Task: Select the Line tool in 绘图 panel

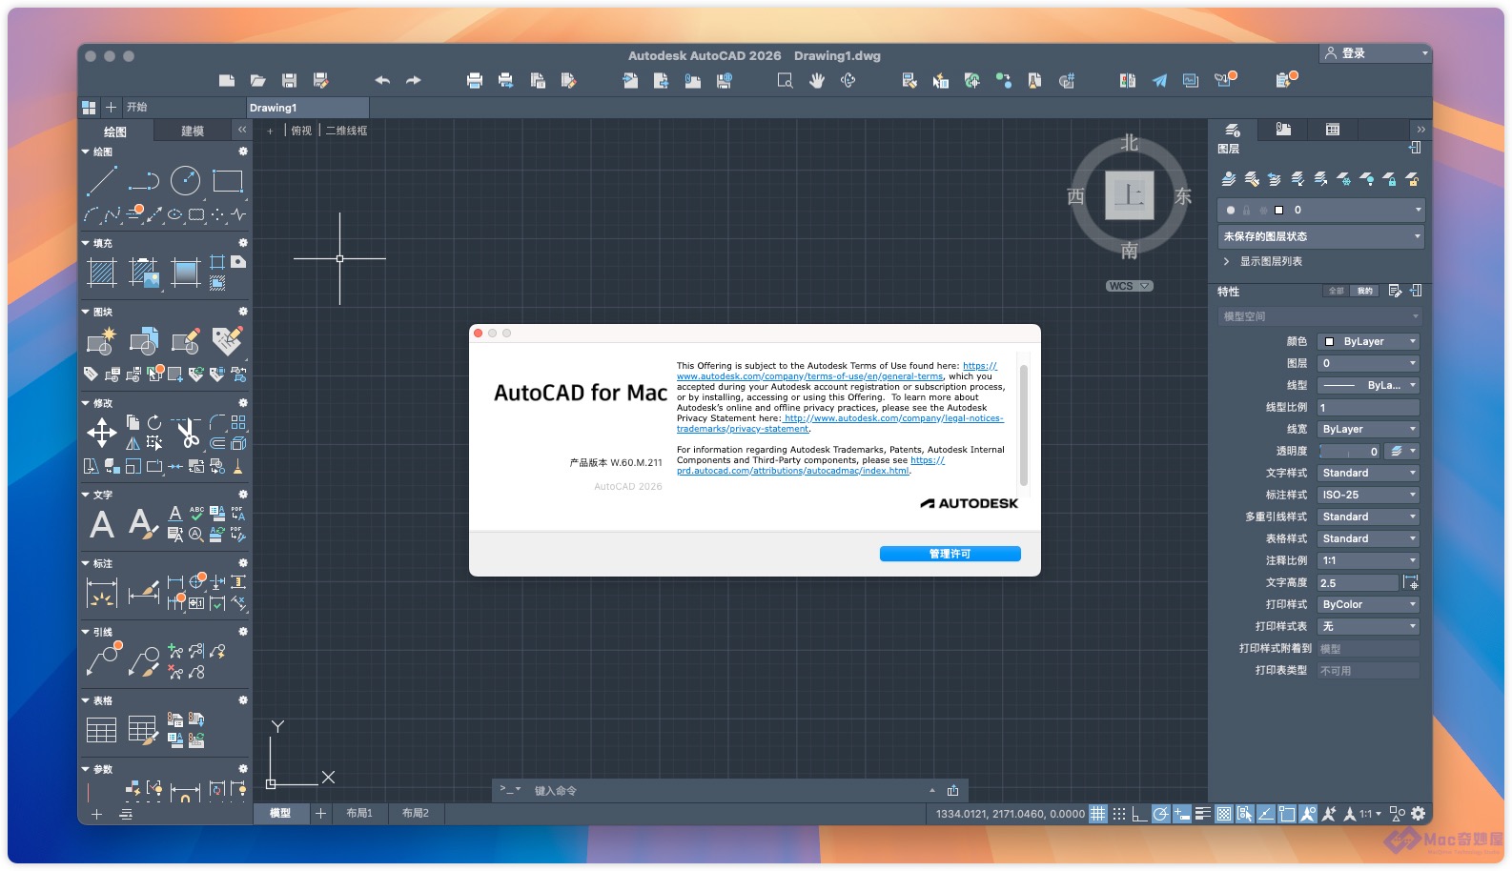Action: pos(102,180)
